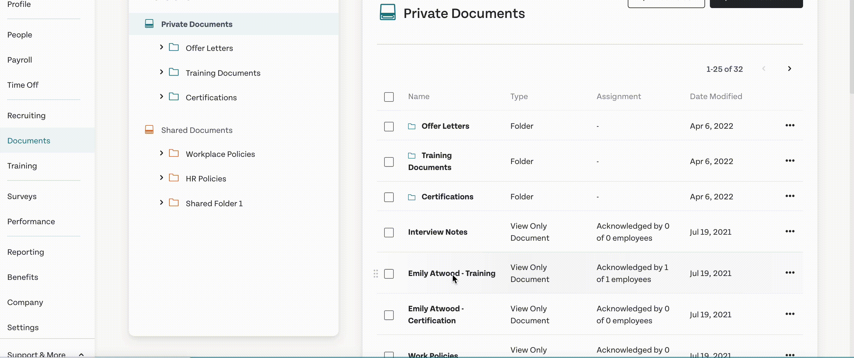Open Time Off in the sidebar
The image size is (854, 358).
click(23, 85)
